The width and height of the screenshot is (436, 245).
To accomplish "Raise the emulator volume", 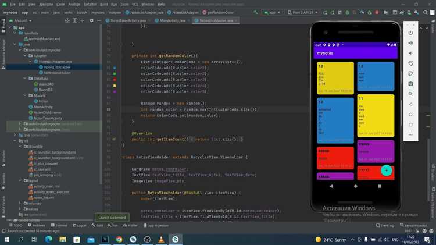I will [x=410, y=42].
